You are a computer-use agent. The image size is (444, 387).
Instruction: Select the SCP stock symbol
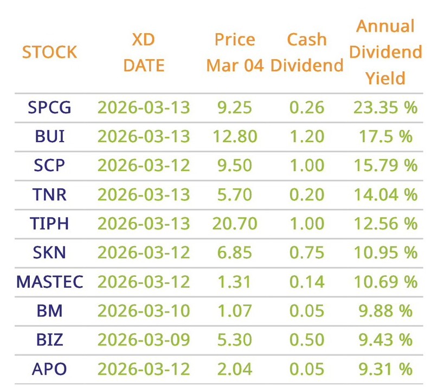(49, 165)
